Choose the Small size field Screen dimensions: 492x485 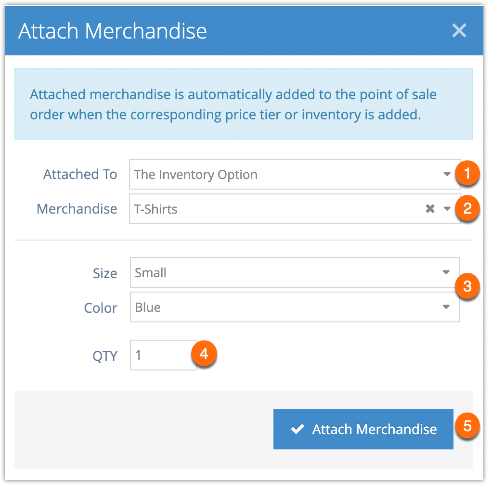295,272
